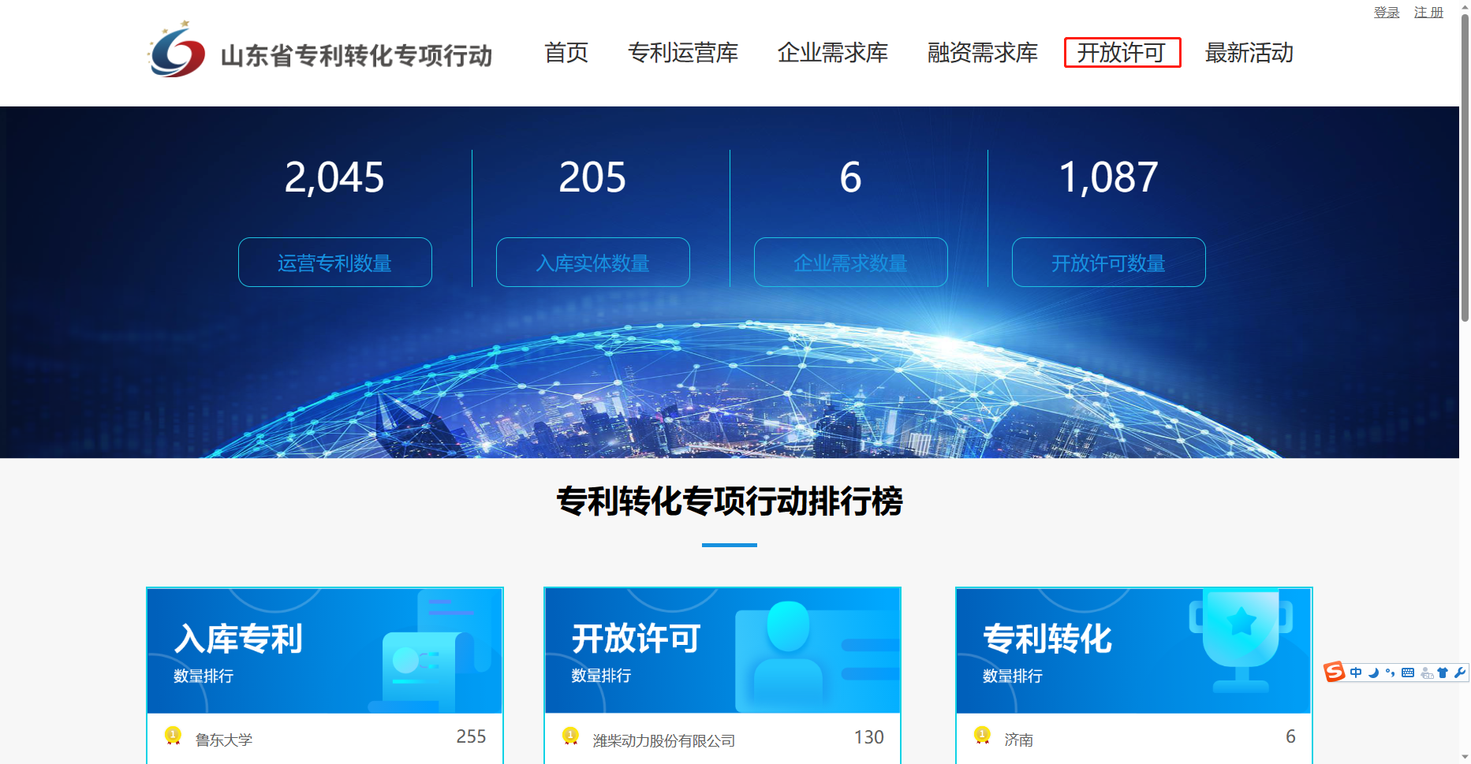Click the 鲁东大学 ranking entry
Image resolution: width=1471 pixels, height=764 pixels.
[224, 740]
